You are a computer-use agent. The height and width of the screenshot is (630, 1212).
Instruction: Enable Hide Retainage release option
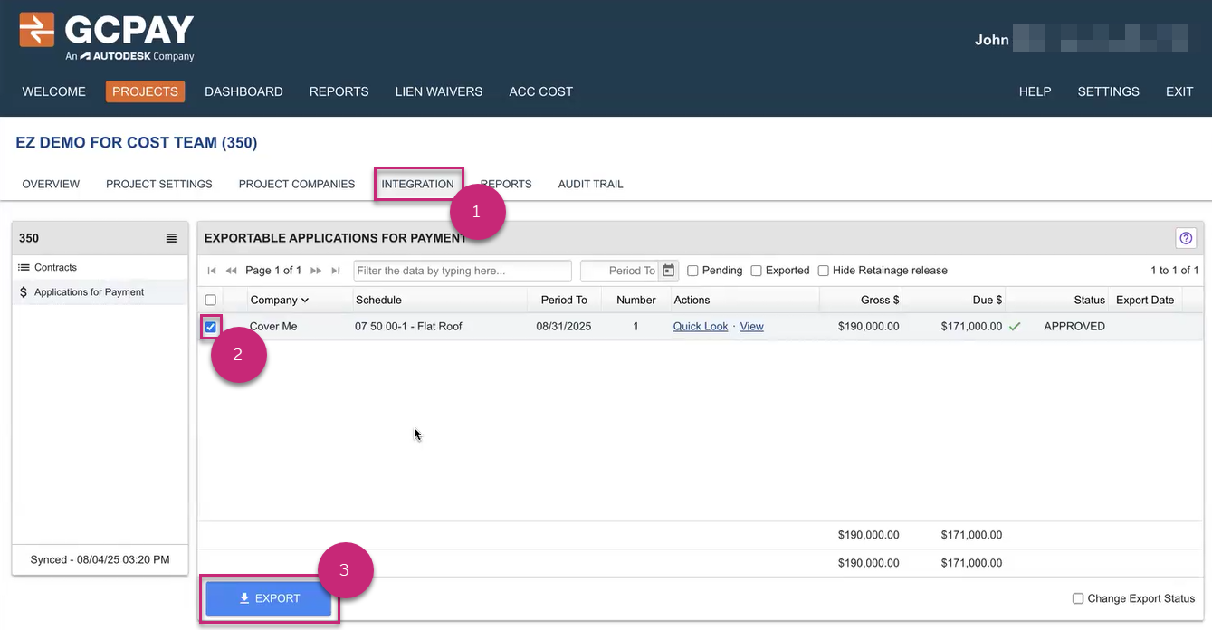[823, 270]
